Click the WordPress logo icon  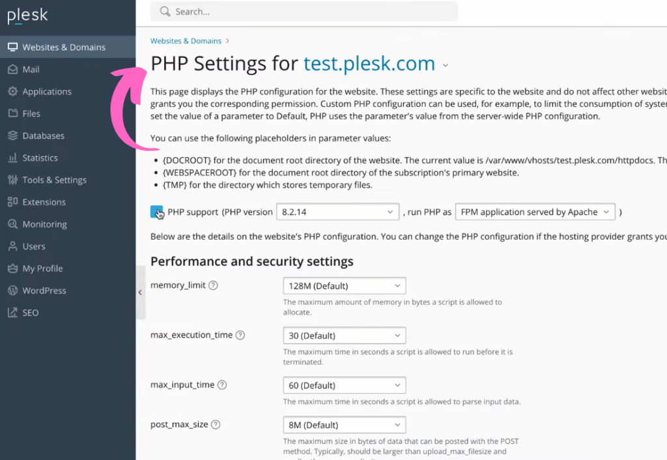pyautogui.click(x=13, y=290)
